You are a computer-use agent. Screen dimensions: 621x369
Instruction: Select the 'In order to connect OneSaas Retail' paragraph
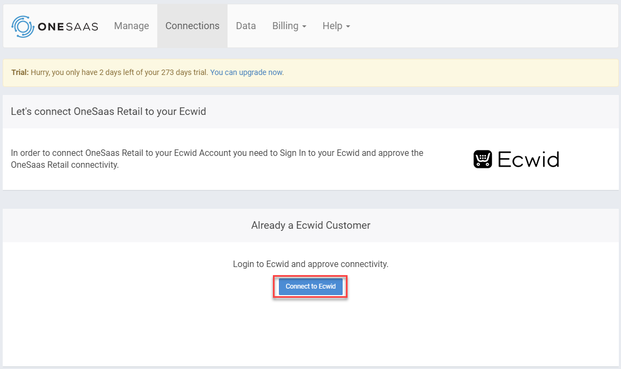point(217,159)
